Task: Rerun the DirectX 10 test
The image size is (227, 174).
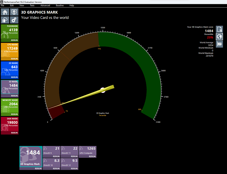Action: tap(56, 169)
